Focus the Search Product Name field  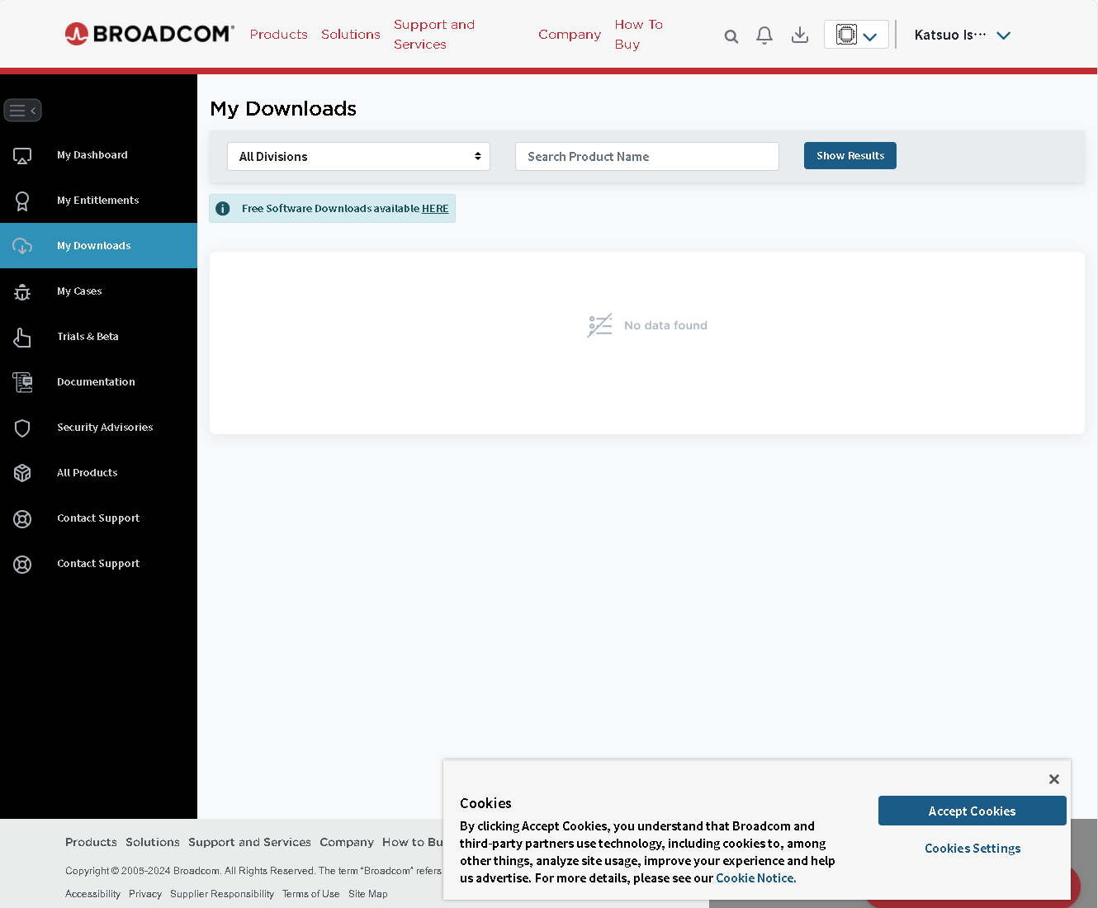point(647,157)
